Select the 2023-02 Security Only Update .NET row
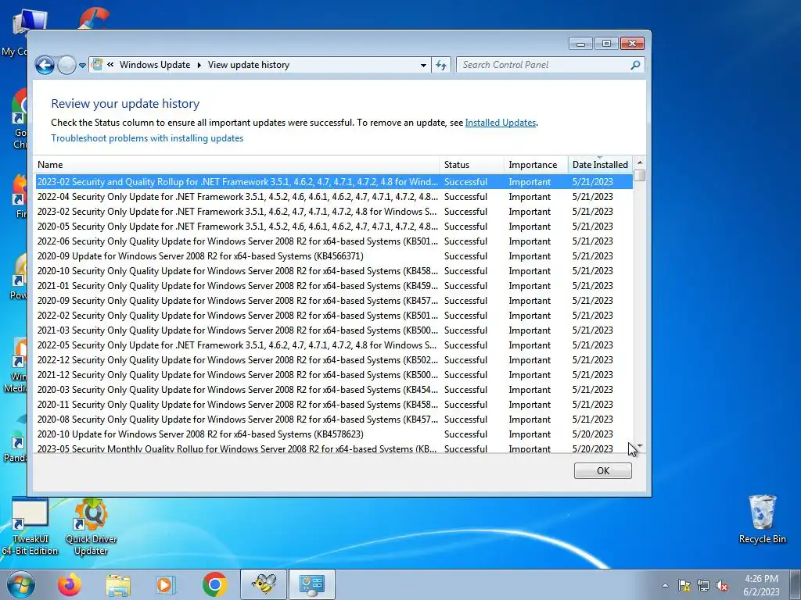The width and height of the screenshot is (801, 600). tap(334, 211)
